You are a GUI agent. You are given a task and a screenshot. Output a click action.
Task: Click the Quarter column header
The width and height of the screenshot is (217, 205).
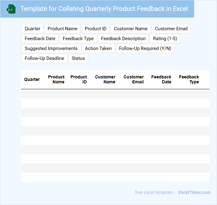point(32,79)
